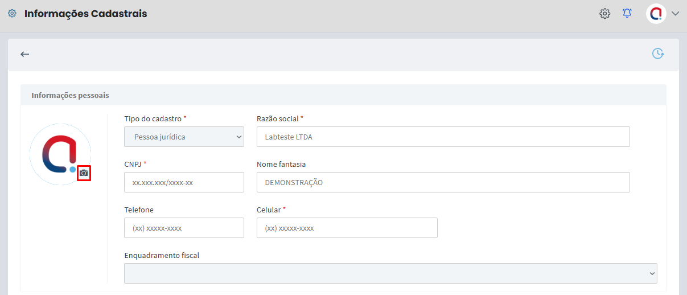Click the company logo profile picture
687x295 pixels.
tap(60, 153)
